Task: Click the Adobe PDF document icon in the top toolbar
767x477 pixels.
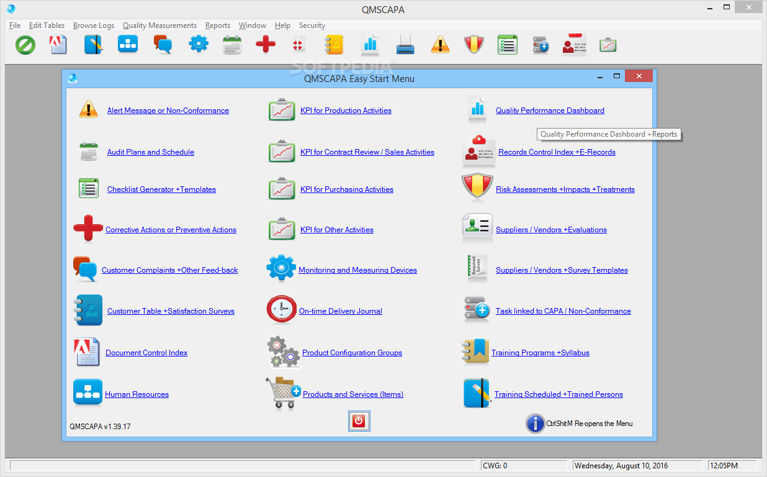Action: click(x=58, y=45)
